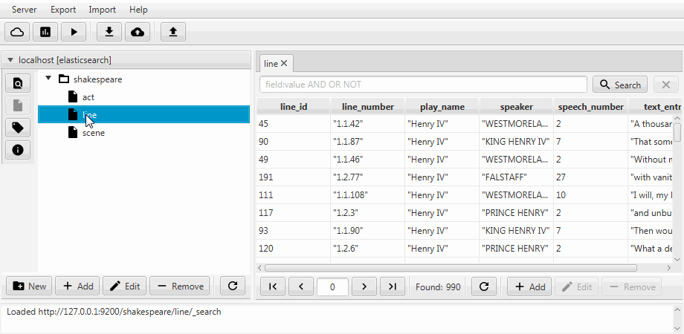Go to previous page of results
This screenshot has width=684, height=334.
(x=301, y=286)
